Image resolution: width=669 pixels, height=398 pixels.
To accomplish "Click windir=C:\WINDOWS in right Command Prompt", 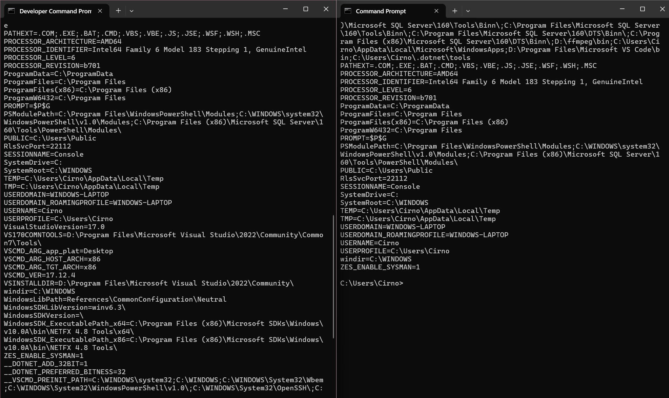I will click(376, 259).
